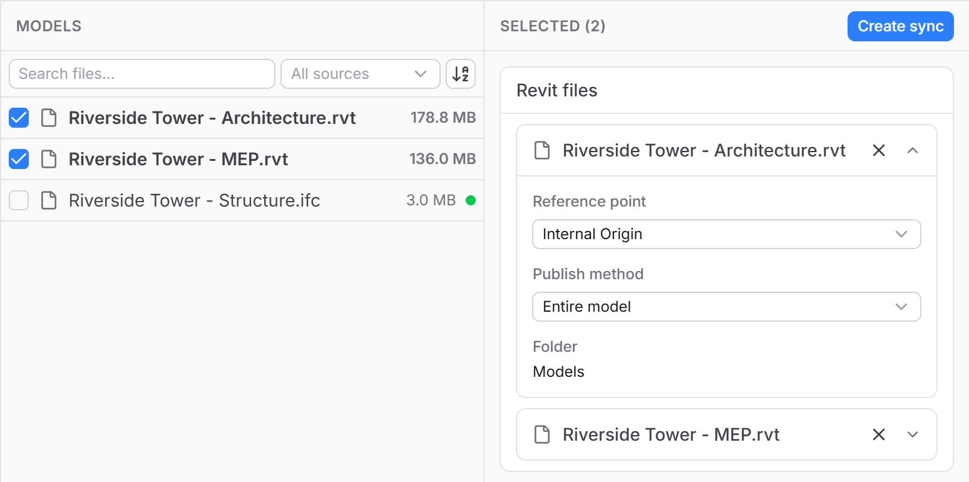Click the Create sync button
969x482 pixels.
tap(901, 26)
